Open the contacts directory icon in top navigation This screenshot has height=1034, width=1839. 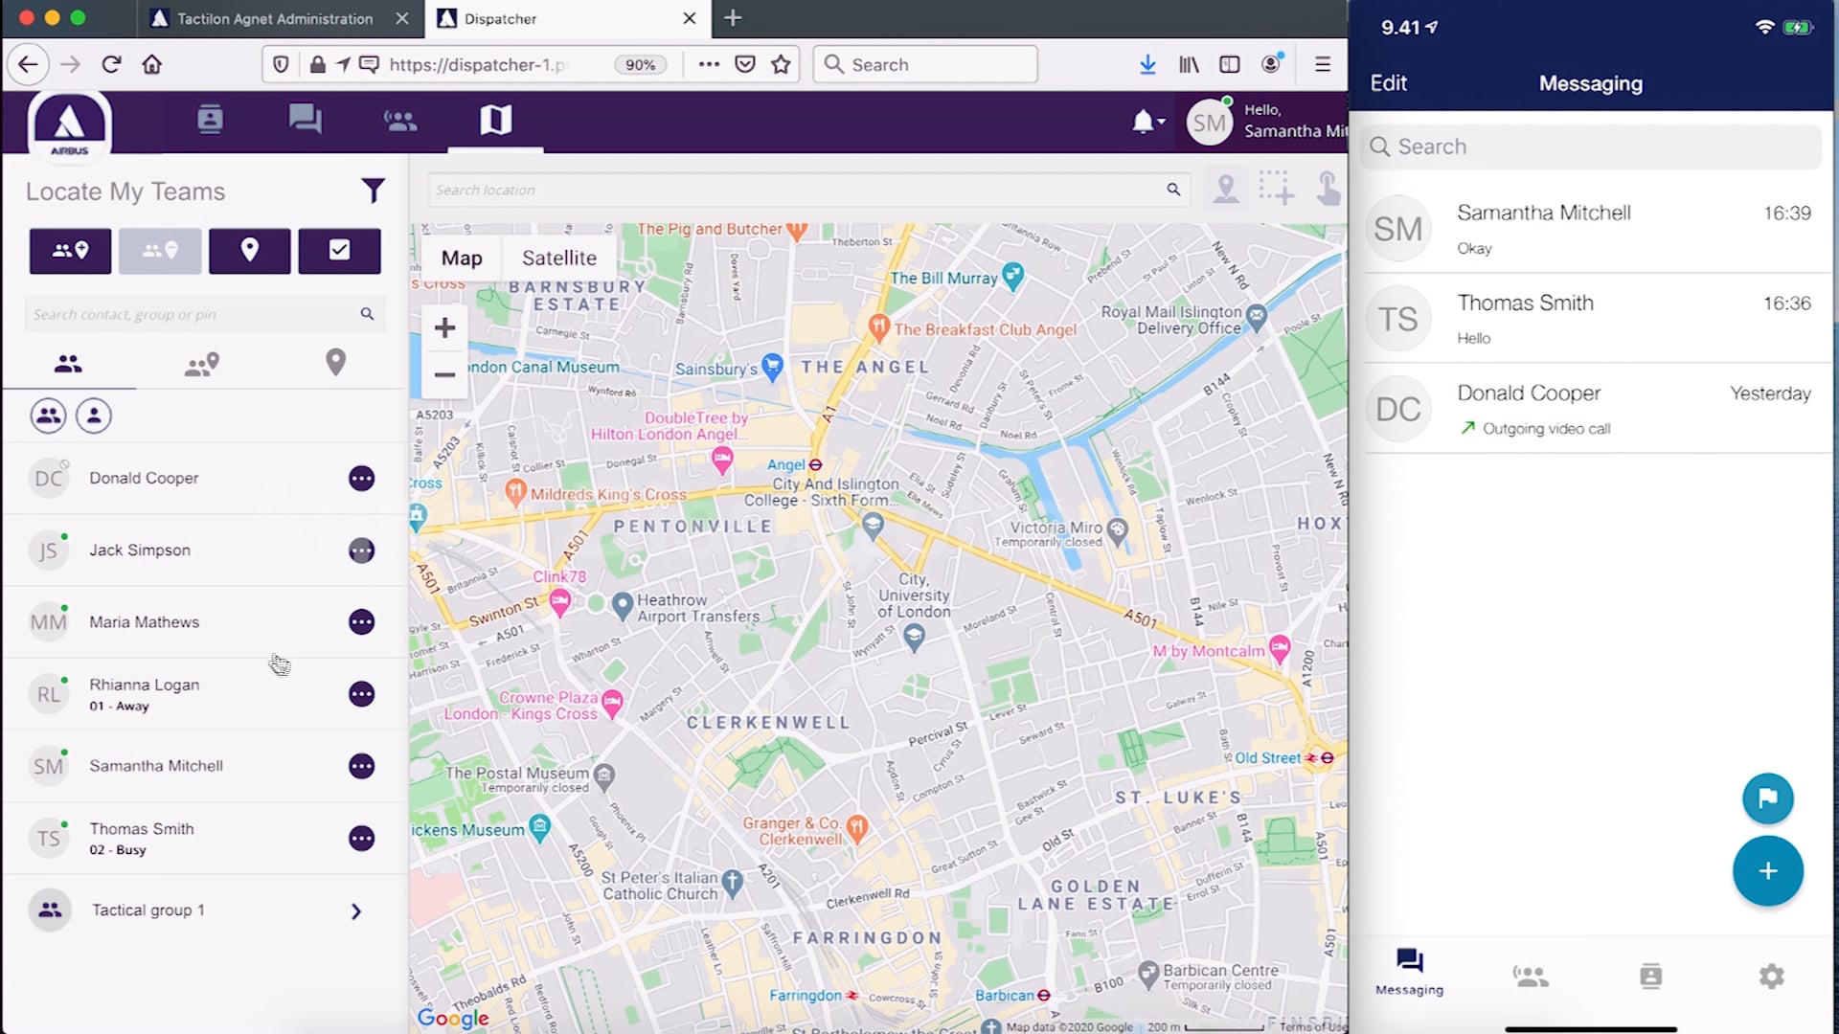[210, 120]
